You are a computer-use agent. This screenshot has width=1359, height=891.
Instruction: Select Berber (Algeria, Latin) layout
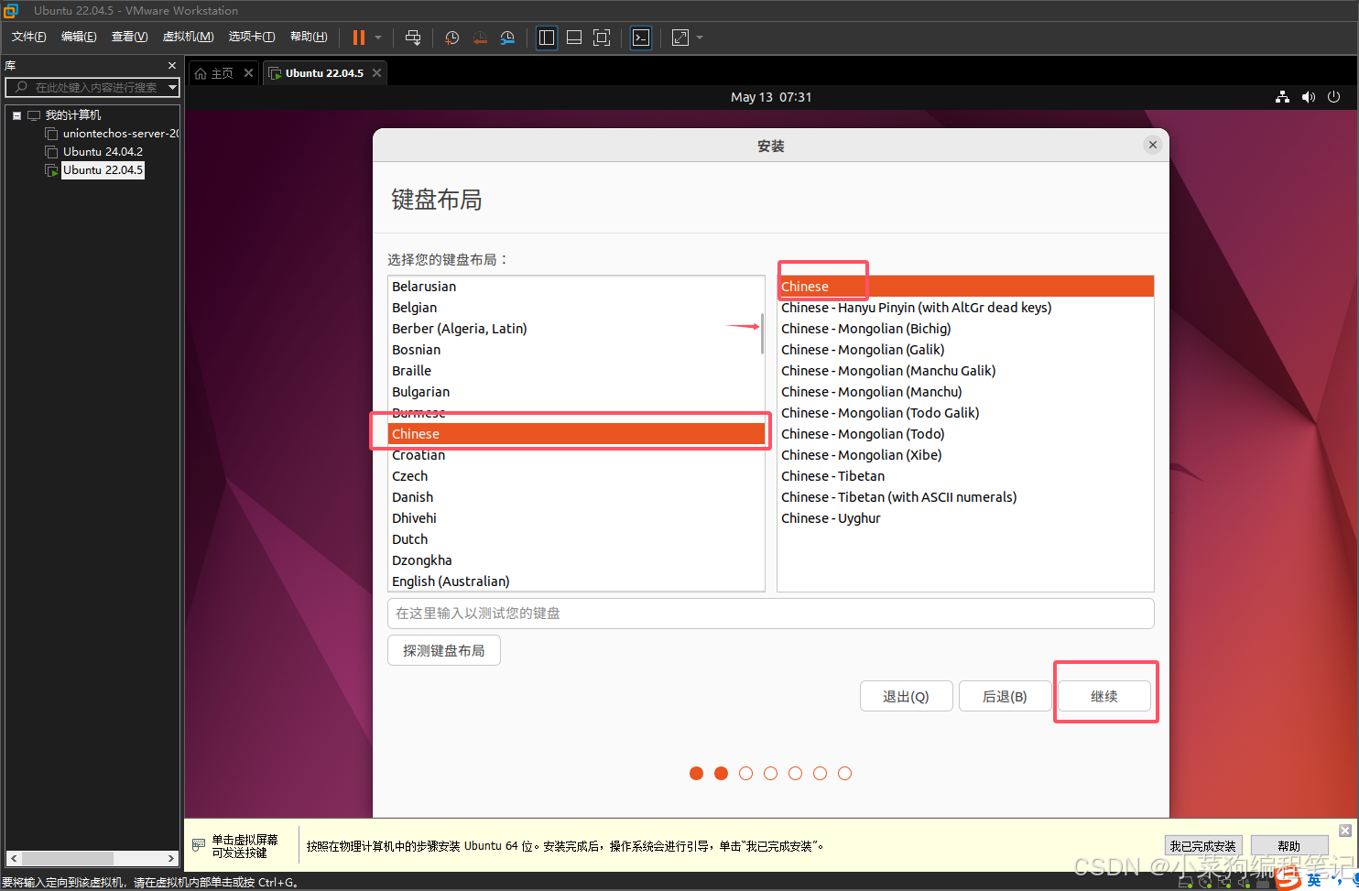tap(576, 329)
